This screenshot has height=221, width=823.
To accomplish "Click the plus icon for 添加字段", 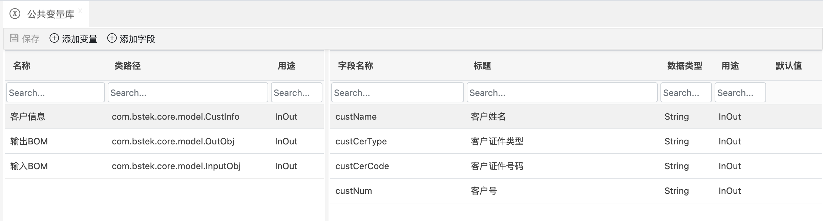I will pos(112,38).
